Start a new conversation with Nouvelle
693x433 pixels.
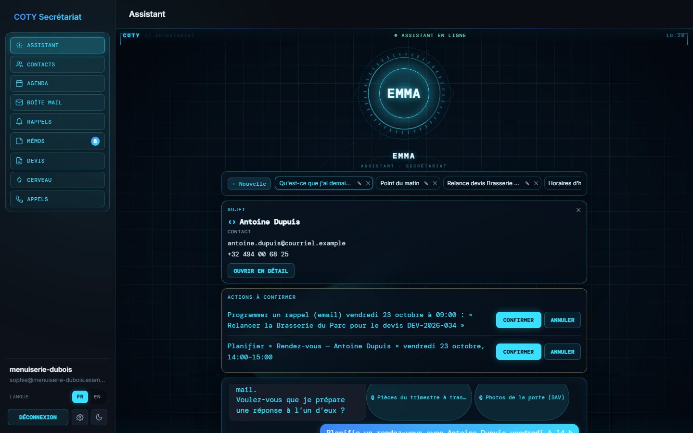[x=249, y=184]
